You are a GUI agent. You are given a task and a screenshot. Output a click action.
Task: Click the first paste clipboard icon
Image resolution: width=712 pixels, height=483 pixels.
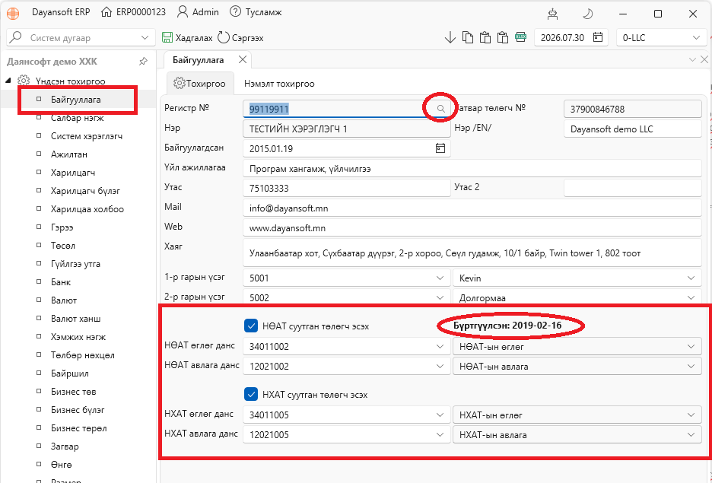click(485, 37)
